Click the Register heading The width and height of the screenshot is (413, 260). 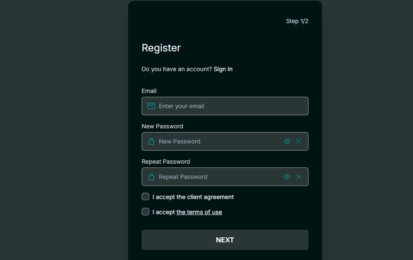pyautogui.click(x=161, y=48)
